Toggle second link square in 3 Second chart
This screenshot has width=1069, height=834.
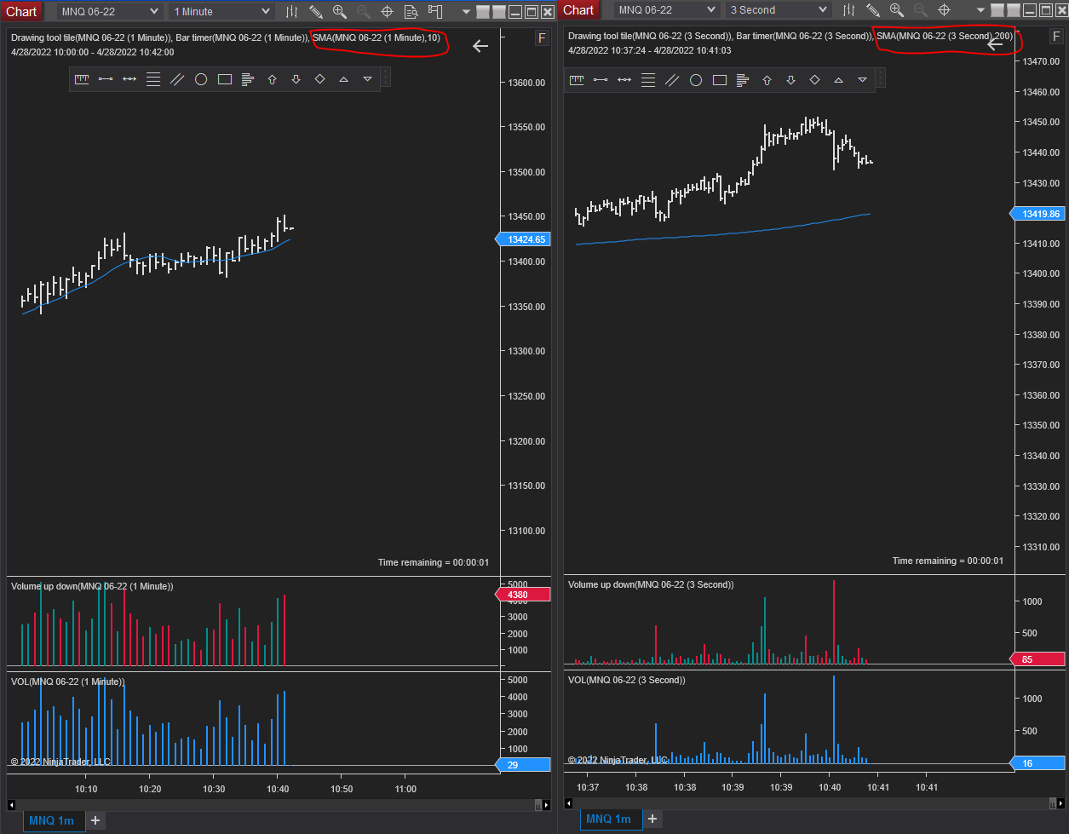pos(1012,11)
